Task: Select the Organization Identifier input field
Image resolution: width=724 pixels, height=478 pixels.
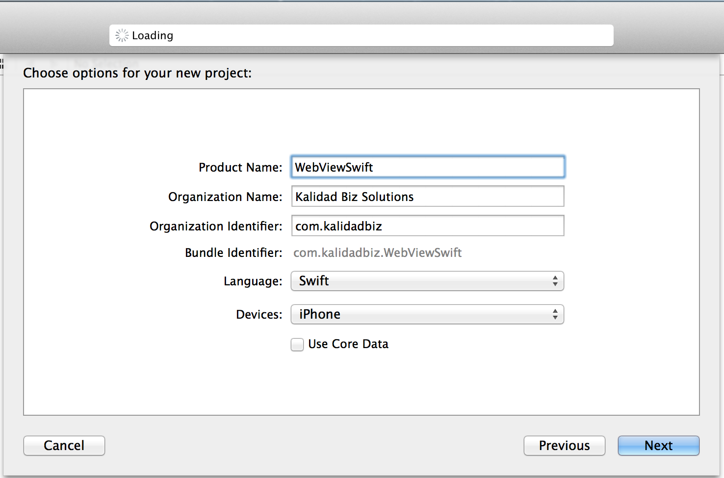Action: pyautogui.click(x=427, y=226)
